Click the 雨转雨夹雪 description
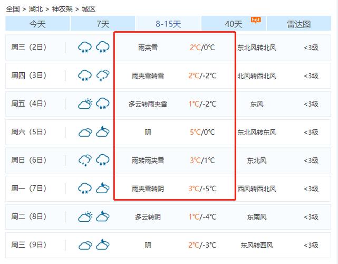338x264 pixels. tap(148, 161)
